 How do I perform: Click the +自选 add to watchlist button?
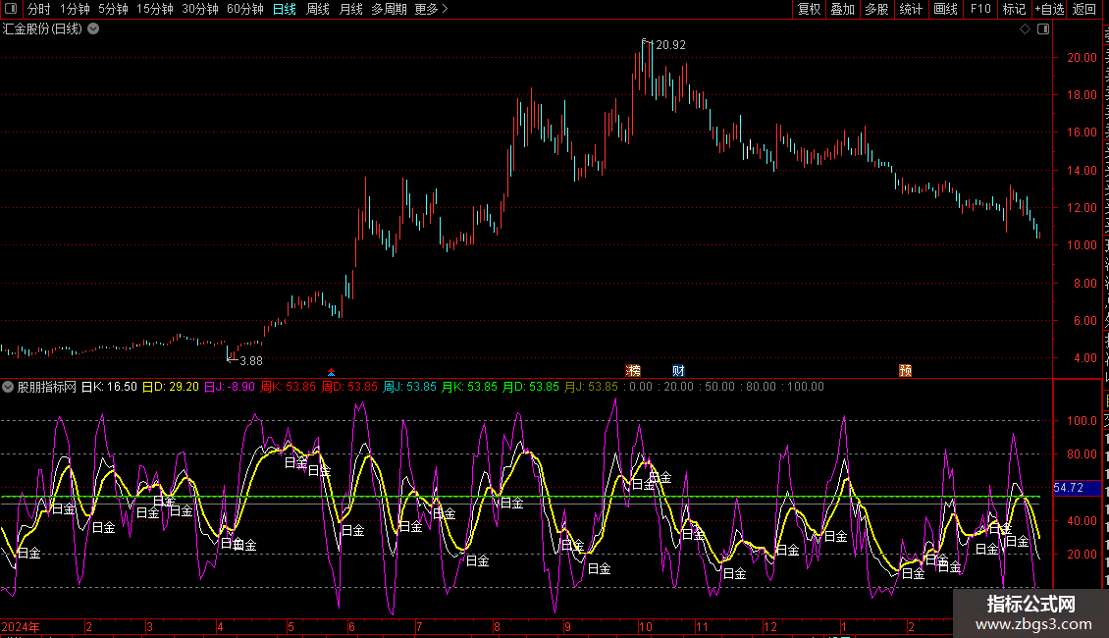(1048, 9)
